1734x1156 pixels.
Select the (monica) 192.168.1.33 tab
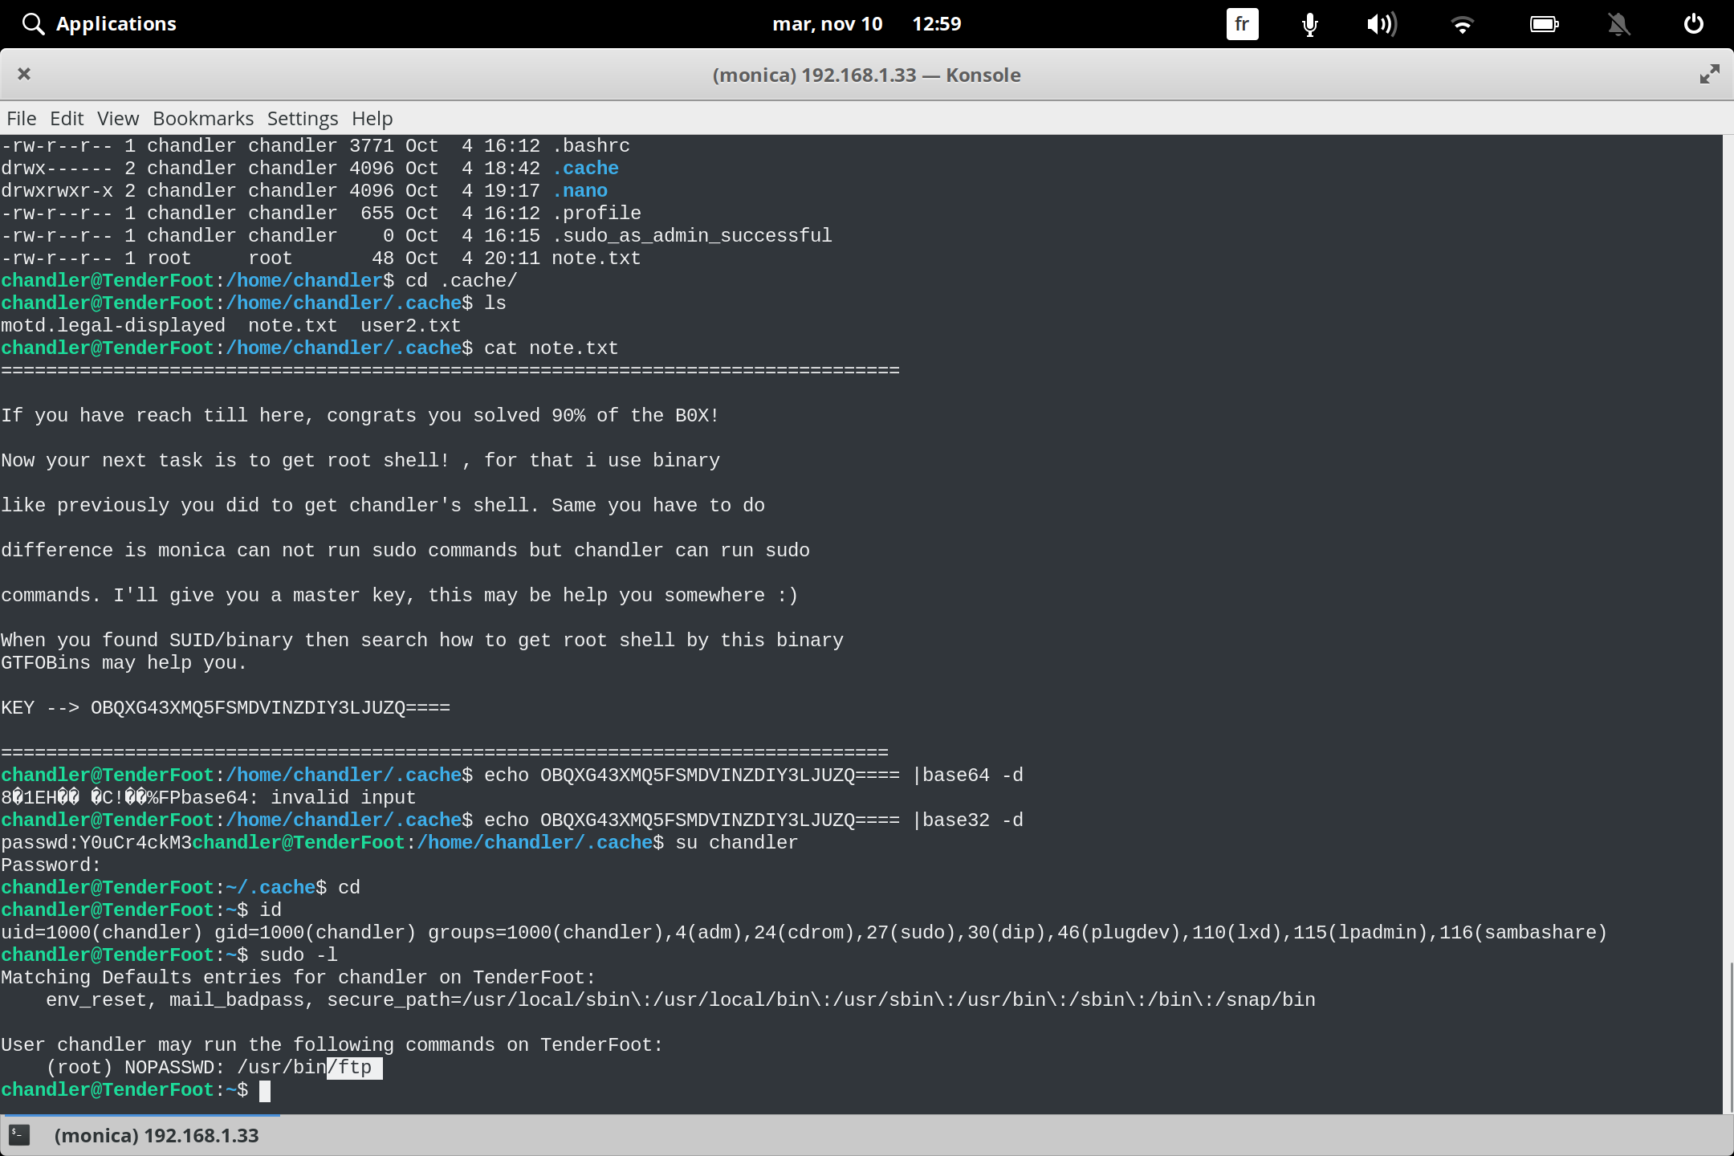156,1135
